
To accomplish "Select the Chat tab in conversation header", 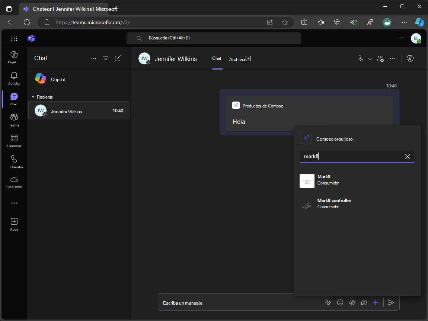I will click(217, 58).
